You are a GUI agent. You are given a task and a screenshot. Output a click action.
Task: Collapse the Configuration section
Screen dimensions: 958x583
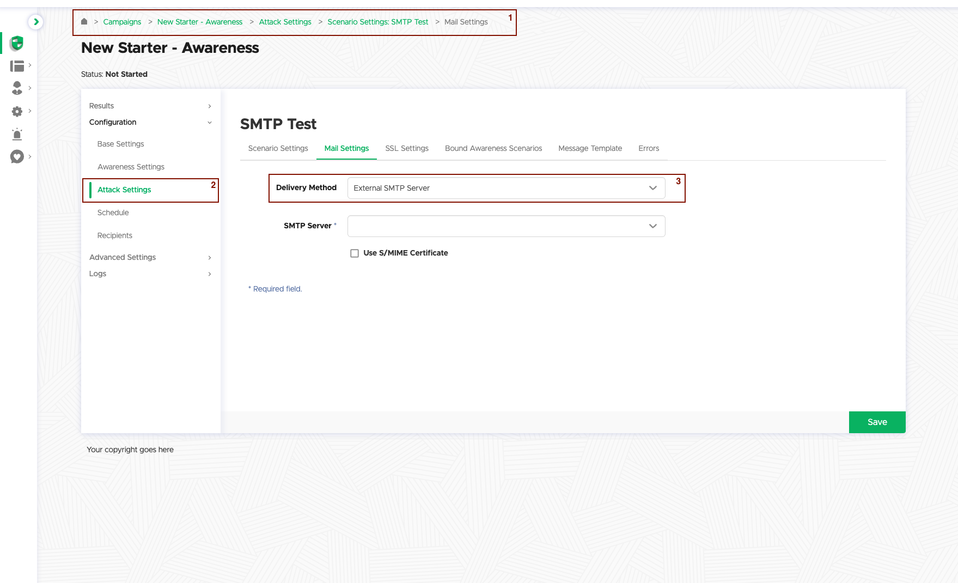[150, 122]
